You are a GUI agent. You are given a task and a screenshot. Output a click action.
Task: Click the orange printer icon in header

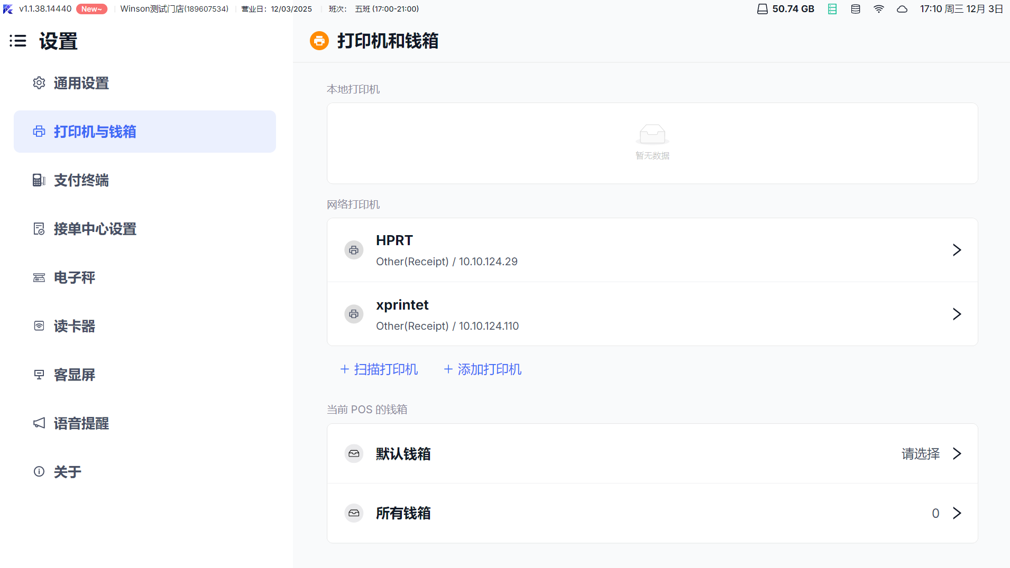pyautogui.click(x=319, y=41)
